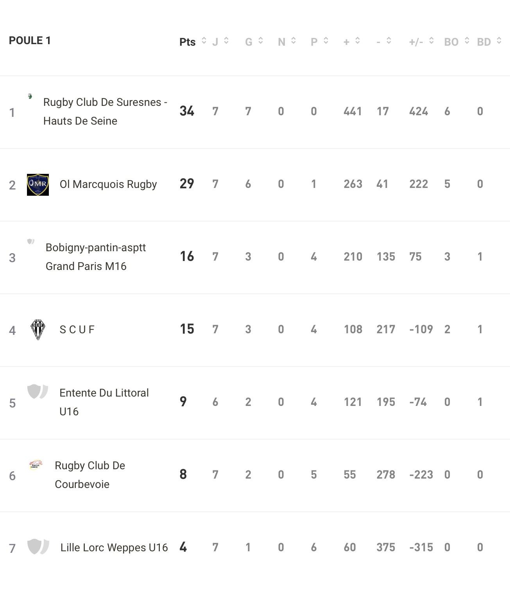510x613 pixels.
Task: Click the SCUF club crest icon
Action: (38, 330)
